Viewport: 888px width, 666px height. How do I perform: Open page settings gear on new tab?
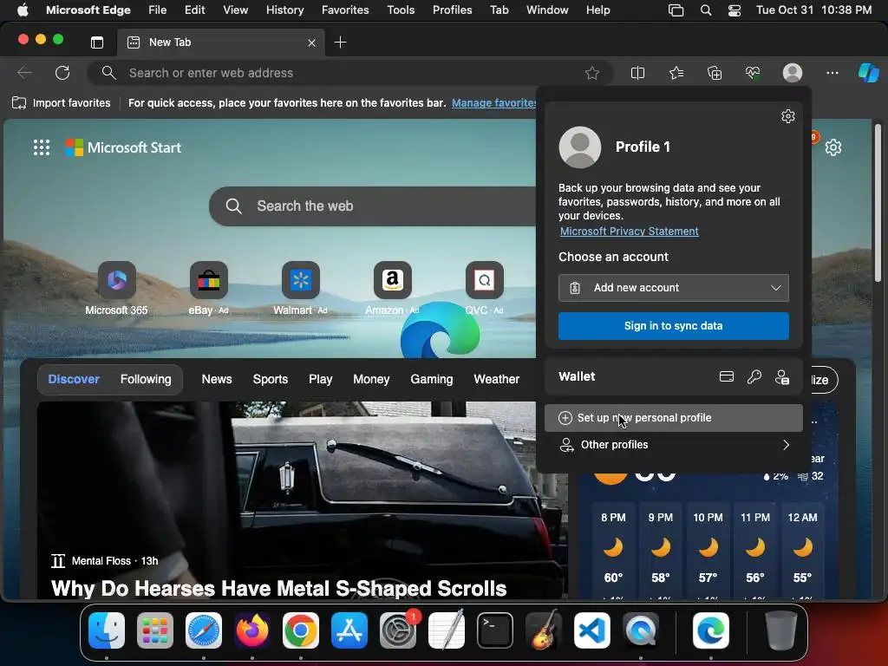833,147
